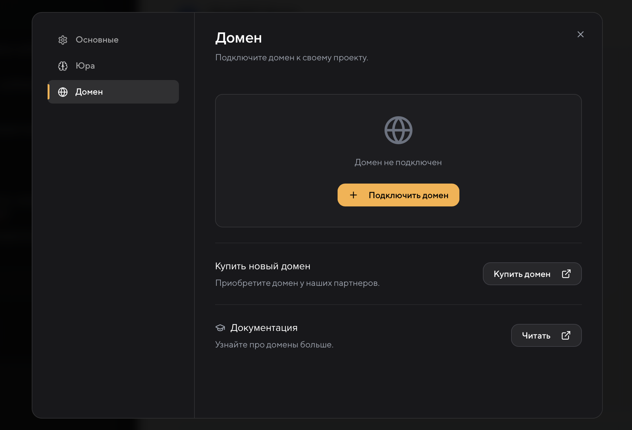Click the brain icon next to Юра
632x430 pixels.
[x=63, y=66]
